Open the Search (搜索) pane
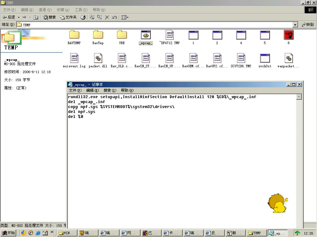The width and height of the screenshot is (317, 237). pos(49,17)
